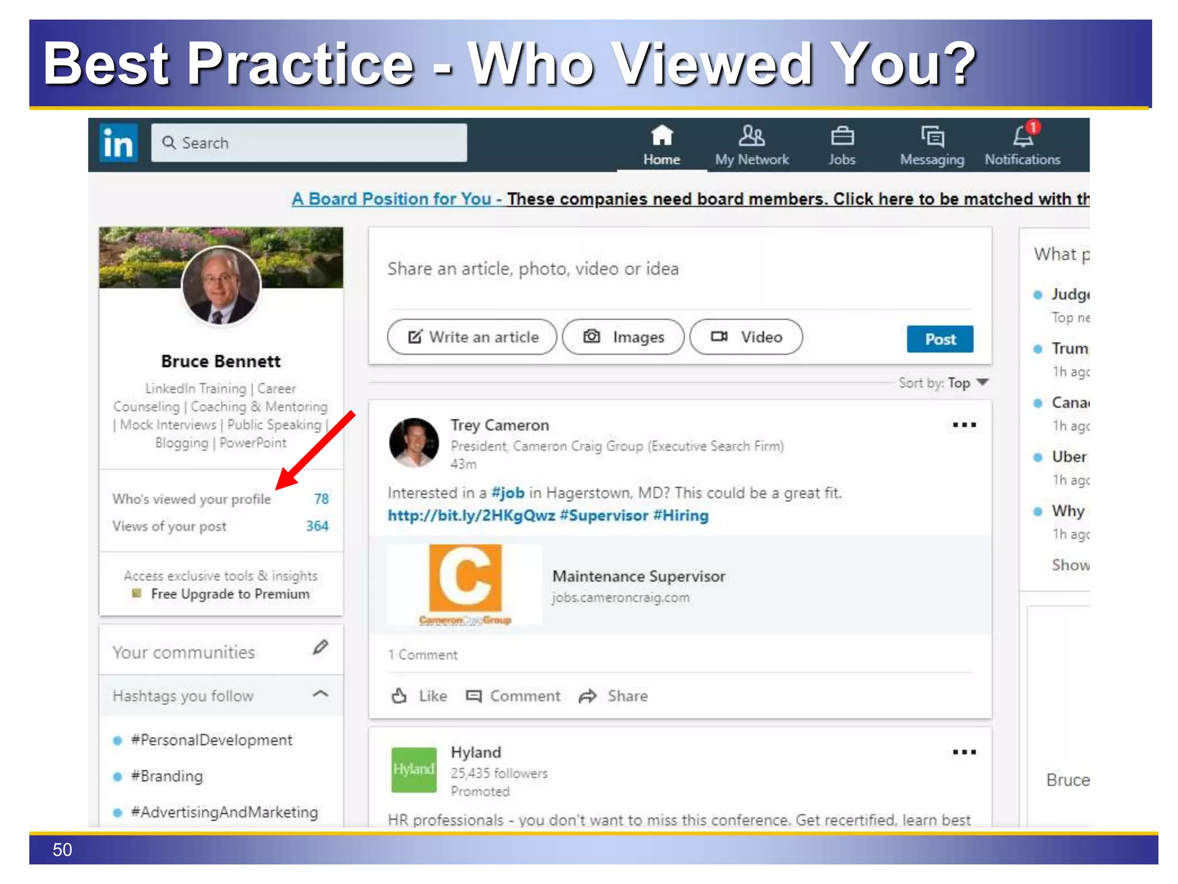Open the Board Position for You ad link

tap(690, 199)
